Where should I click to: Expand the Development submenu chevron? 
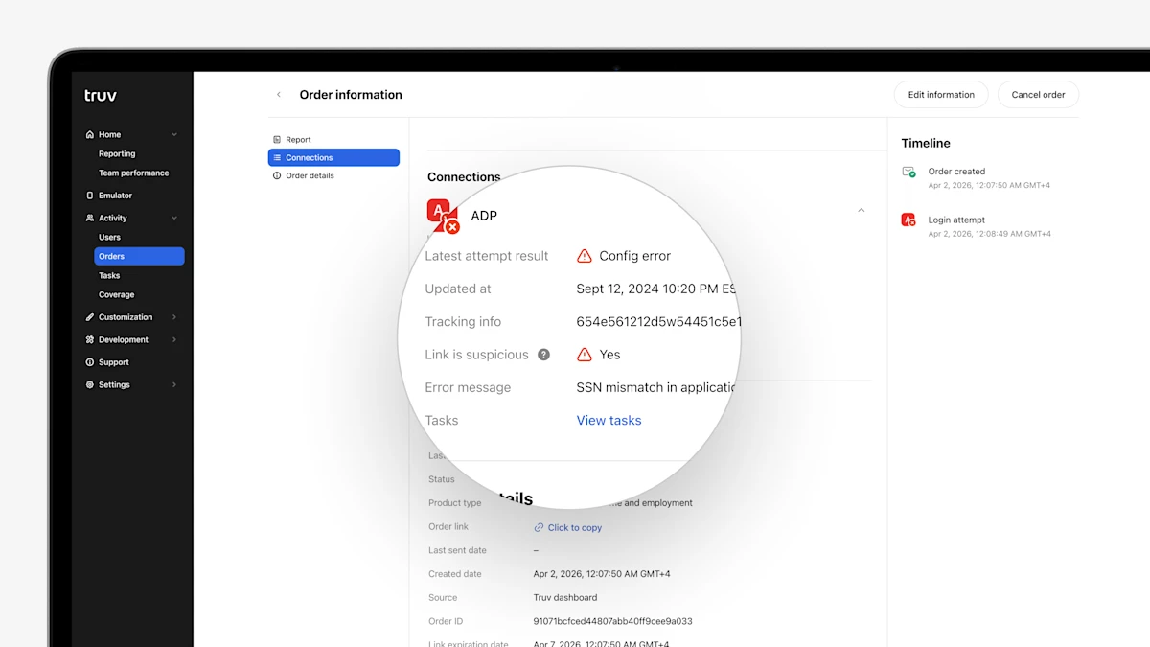(x=174, y=340)
